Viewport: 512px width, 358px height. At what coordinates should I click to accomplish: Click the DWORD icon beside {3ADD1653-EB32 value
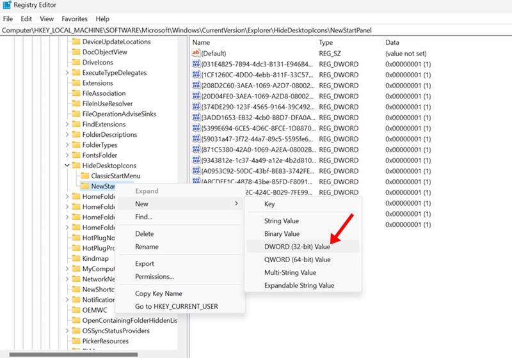196,118
